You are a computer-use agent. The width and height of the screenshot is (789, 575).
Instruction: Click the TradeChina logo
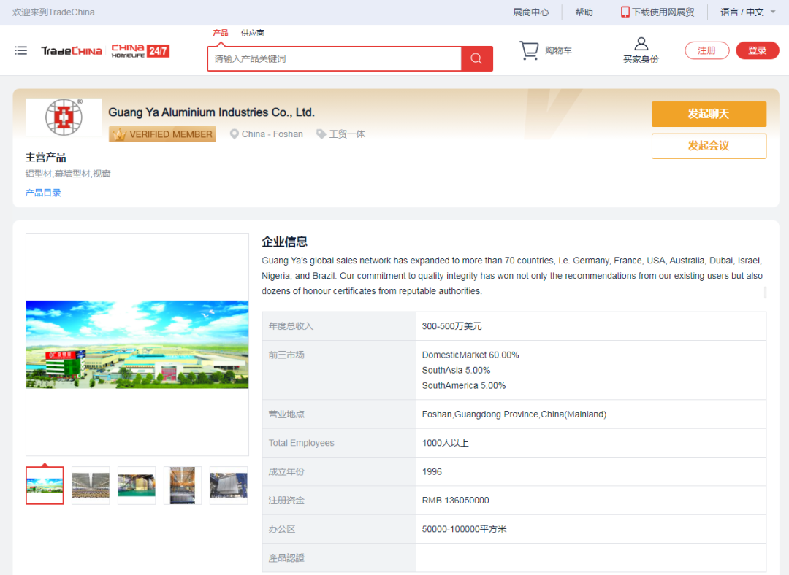point(72,51)
